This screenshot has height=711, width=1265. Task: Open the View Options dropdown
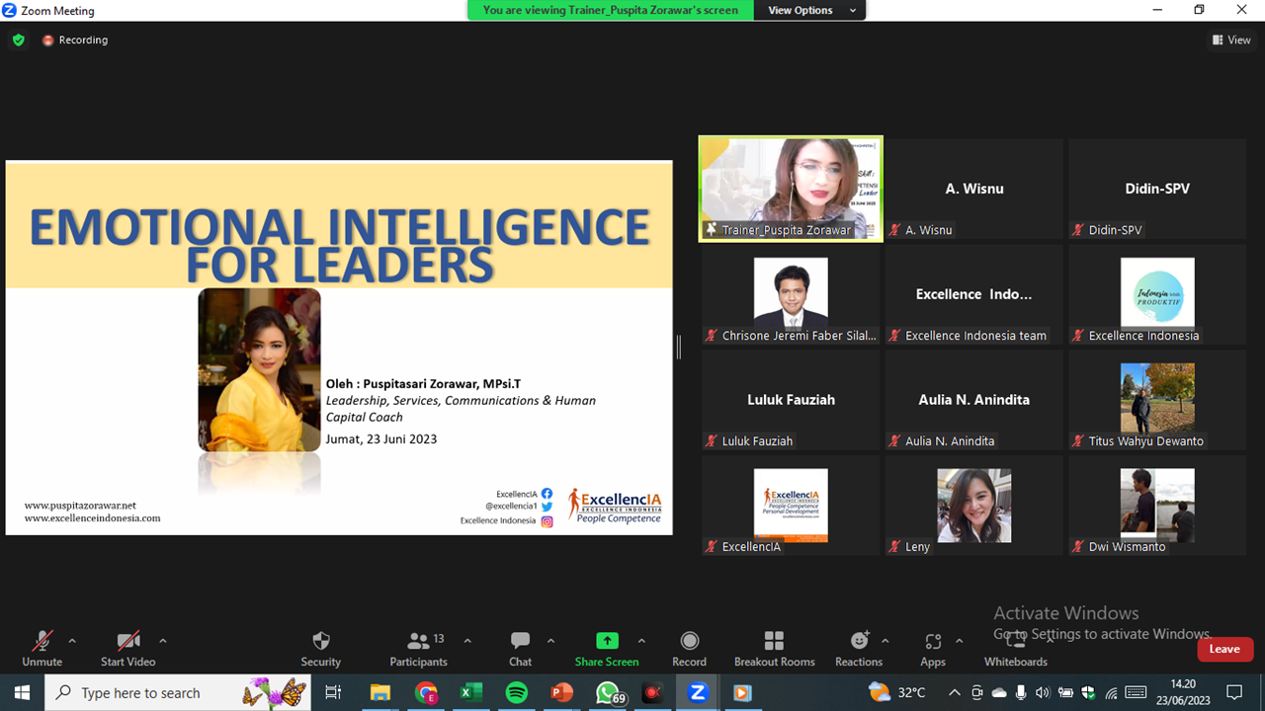(808, 10)
